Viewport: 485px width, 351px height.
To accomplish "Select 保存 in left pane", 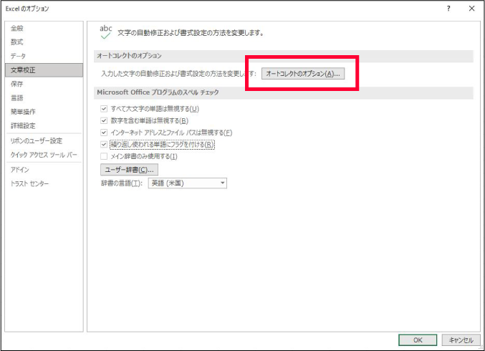I will [17, 84].
